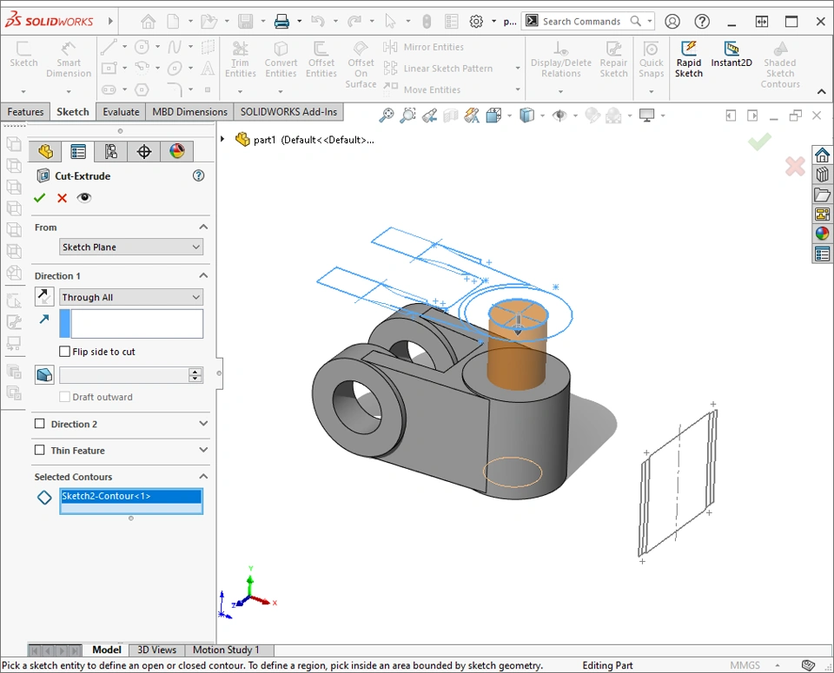This screenshot has width=834, height=673.
Task: Switch to the Motion Study 1 tab
Action: coord(226,650)
